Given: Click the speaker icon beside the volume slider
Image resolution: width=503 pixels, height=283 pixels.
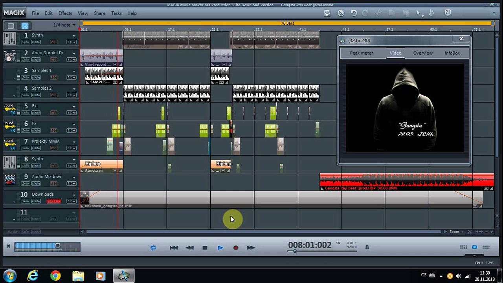Looking at the screenshot, I should click(9, 246).
